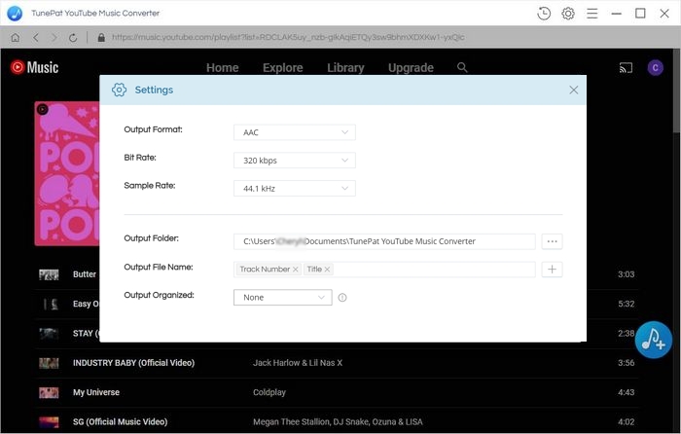Click info icon next to Output Organized
The height and width of the screenshot is (434, 681).
point(342,298)
